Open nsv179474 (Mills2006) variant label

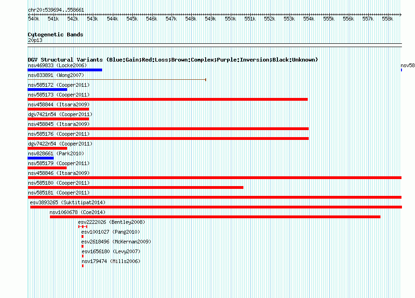(x=111, y=261)
